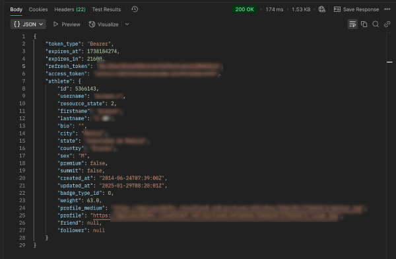Screen dimensions: 396x259
Task: Click the "country" key
Action: pyautogui.click(x=71, y=148)
